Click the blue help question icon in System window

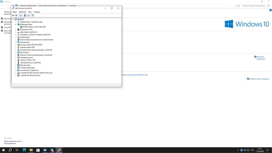point(270,10)
